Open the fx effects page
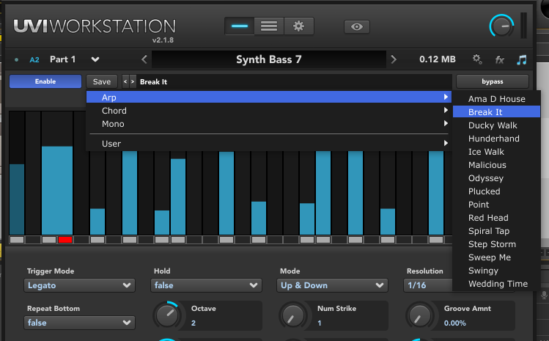Viewport: 549px width, 341px height. click(x=500, y=59)
